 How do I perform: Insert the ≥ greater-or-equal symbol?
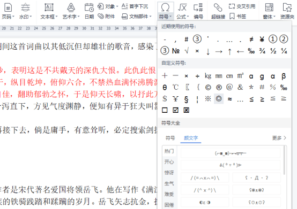click(x=262, y=99)
